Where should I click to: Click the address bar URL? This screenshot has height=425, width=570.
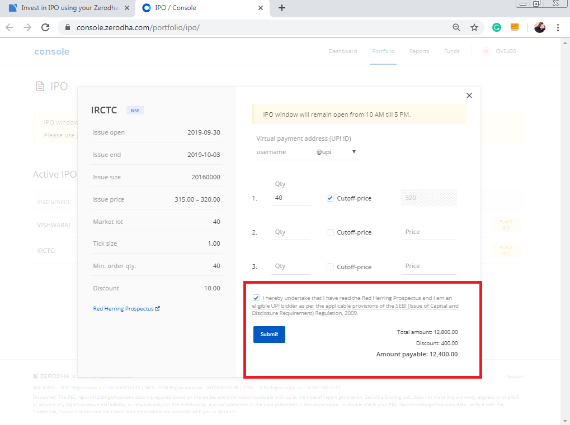[138, 27]
